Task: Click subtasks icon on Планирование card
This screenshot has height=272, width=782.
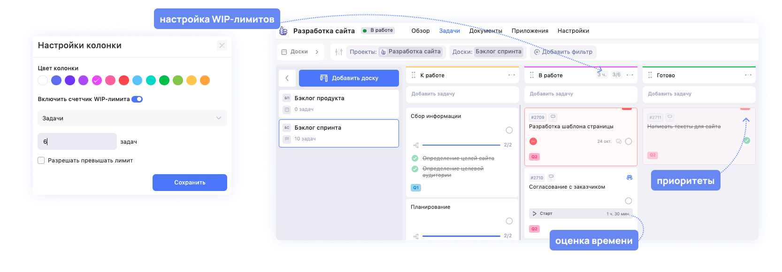Action: coord(416,236)
